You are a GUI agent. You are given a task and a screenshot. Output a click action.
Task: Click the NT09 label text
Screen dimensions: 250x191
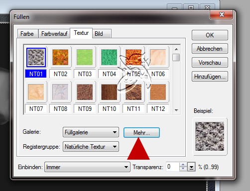tap(85, 108)
